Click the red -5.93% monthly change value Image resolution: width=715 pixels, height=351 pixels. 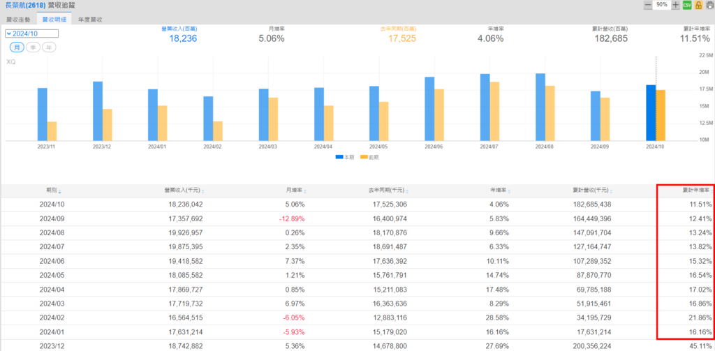pyautogui.click(x=294, y=332)
